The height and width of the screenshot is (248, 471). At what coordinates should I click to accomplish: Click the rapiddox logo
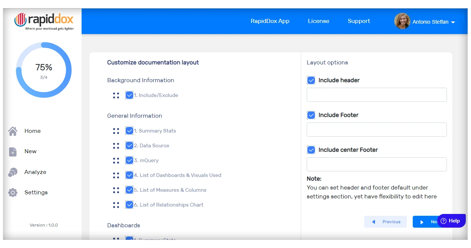click(44, 21)
